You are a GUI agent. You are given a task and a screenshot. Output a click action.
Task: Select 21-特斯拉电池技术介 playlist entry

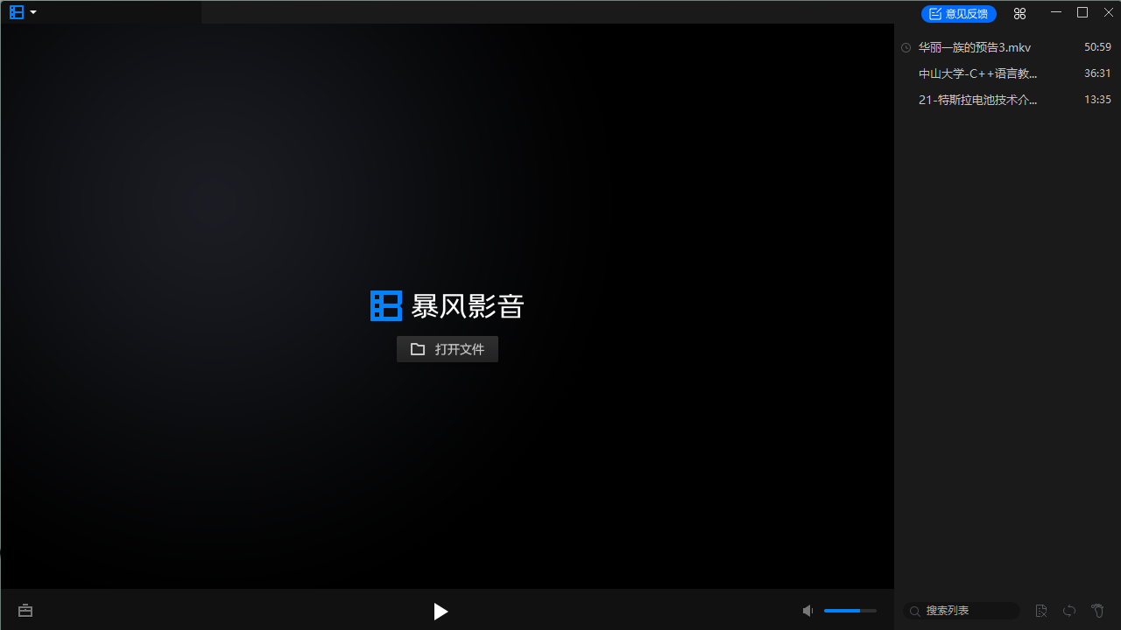point(977,100)
